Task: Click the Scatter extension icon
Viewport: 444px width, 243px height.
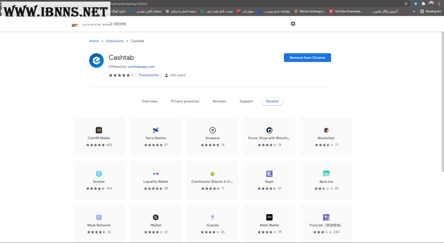Action: point(99,174)
